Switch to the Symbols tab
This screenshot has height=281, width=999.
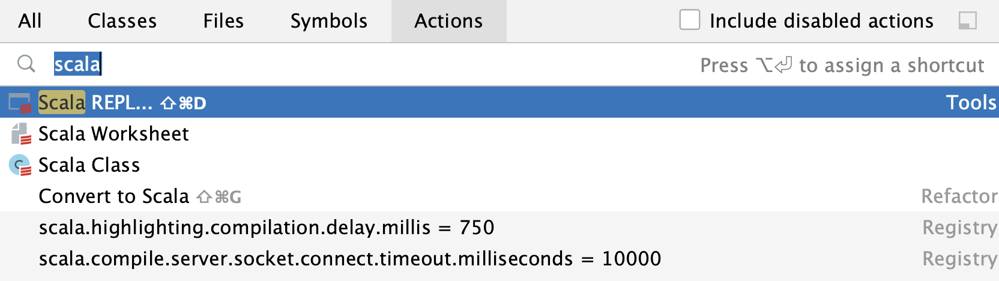[x=329, y=21]
